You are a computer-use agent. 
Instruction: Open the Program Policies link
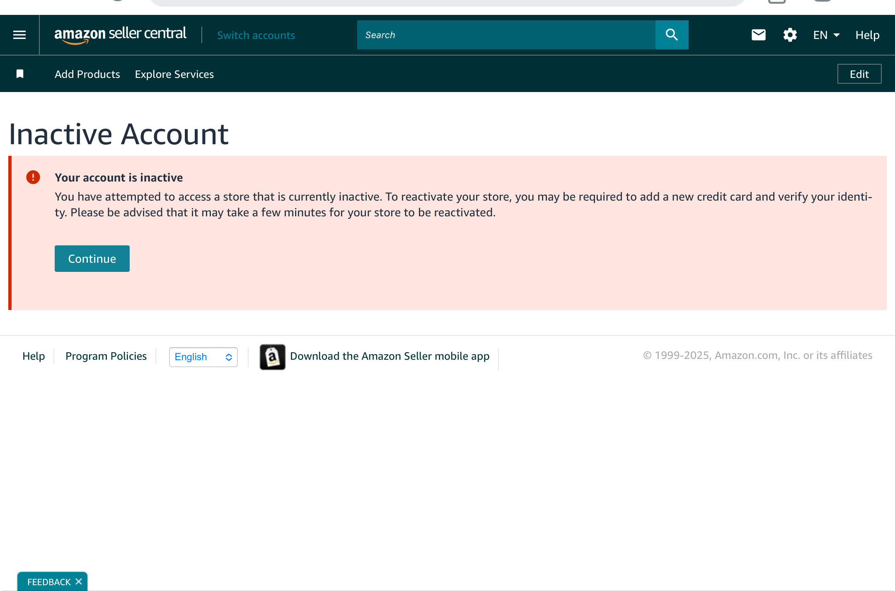click(106, 356)
